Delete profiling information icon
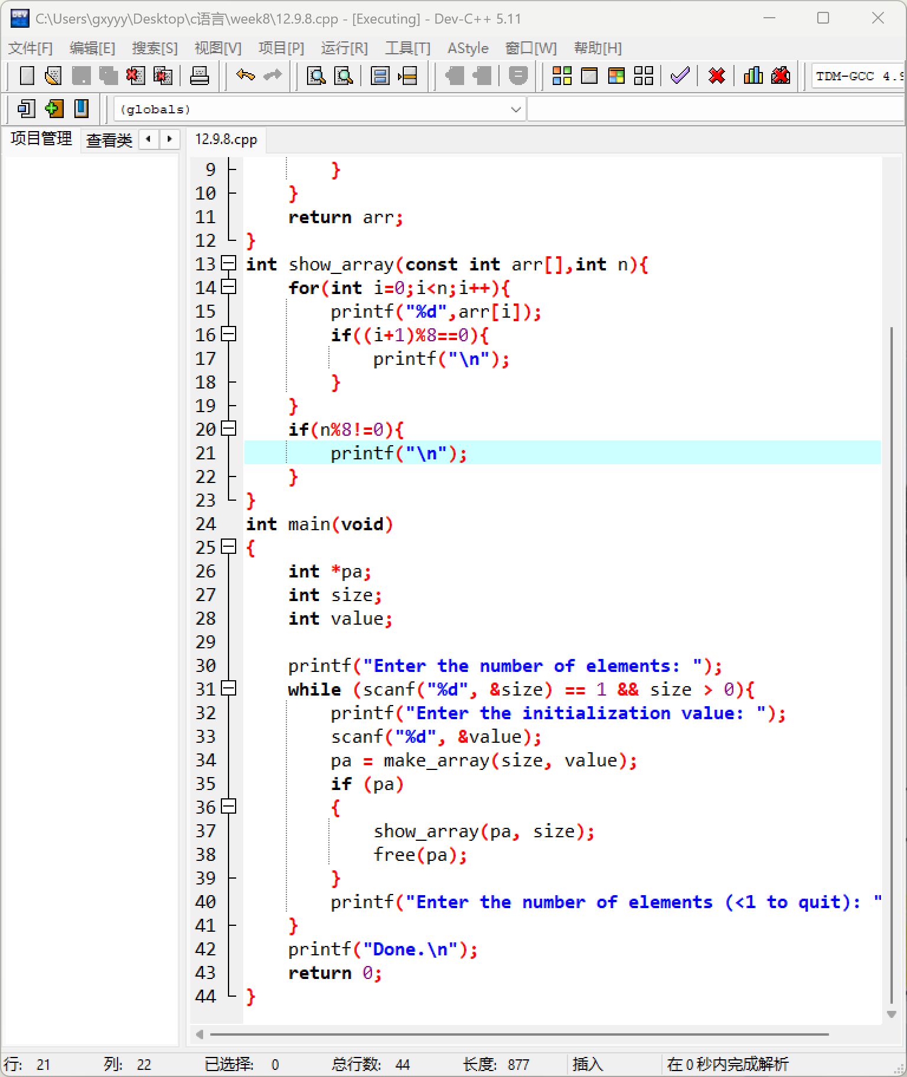Image resolution: width=907 pixels, height=1077 pixels. (781, 76)
